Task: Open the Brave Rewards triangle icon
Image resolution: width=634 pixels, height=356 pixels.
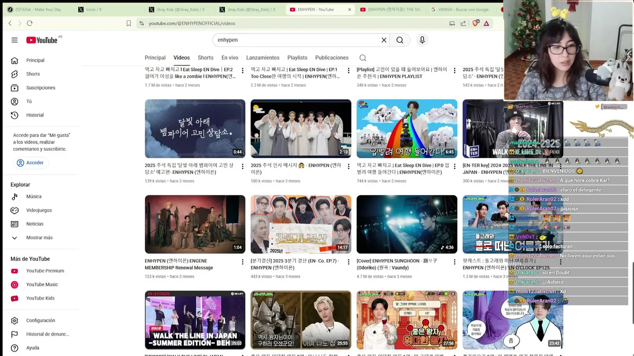Action: (x=486, y=23)
